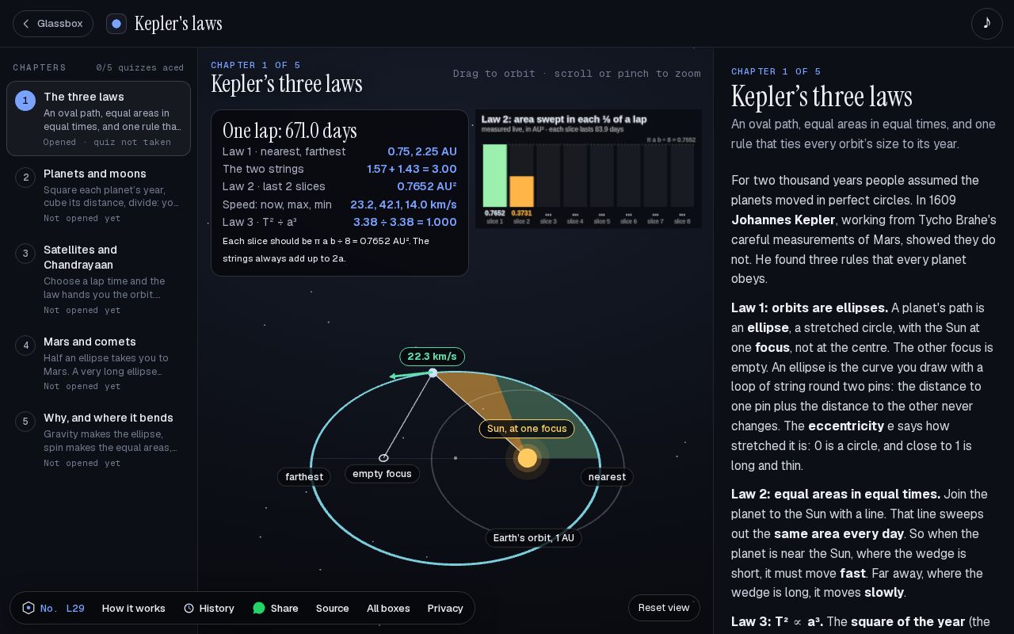The image size is (1014, 634).
Task: Open the Source link
Action: coord(333,608)
